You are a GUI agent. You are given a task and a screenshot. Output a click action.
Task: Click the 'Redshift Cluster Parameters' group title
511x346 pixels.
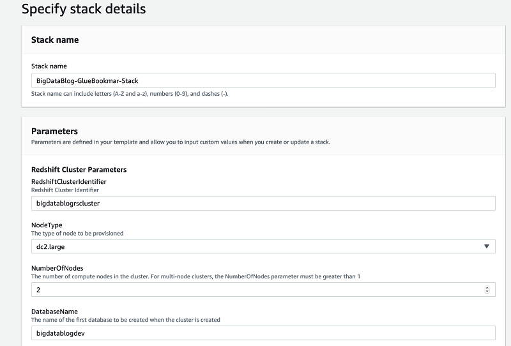coord(79,170)
